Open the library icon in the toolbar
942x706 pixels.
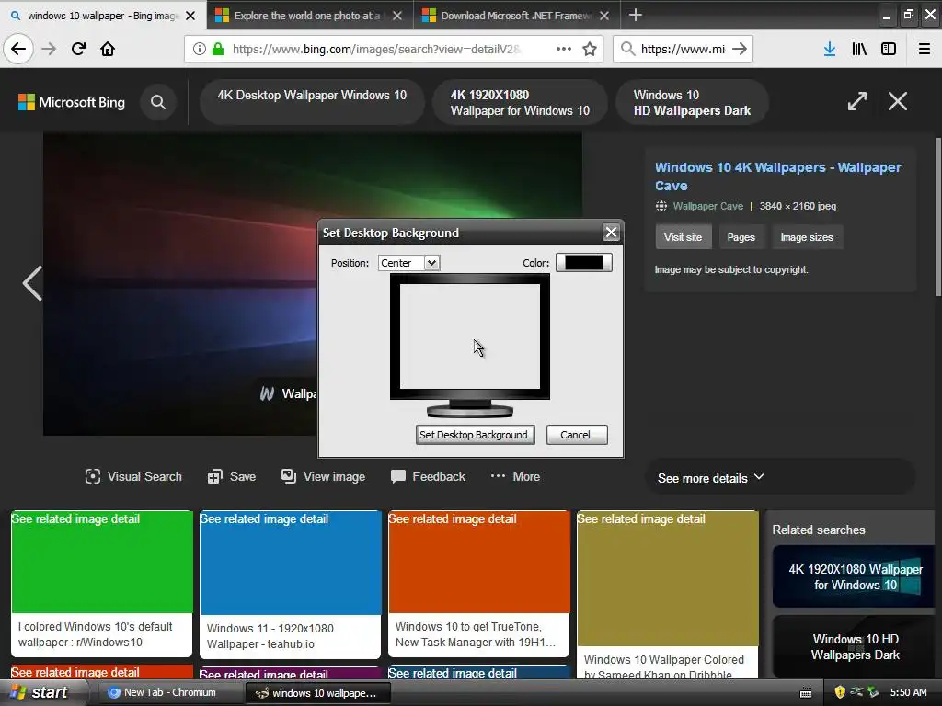pos(859,49)
